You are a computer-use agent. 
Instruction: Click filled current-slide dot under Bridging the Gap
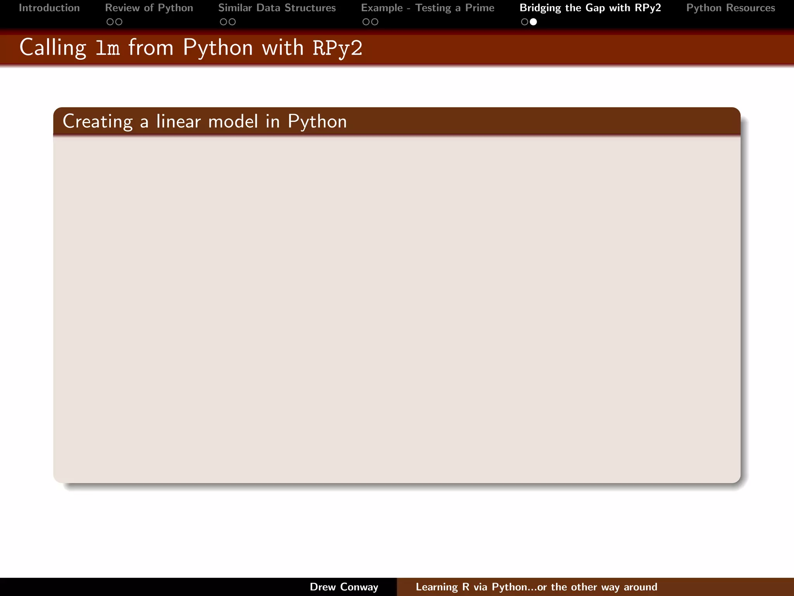pos(533,22)
